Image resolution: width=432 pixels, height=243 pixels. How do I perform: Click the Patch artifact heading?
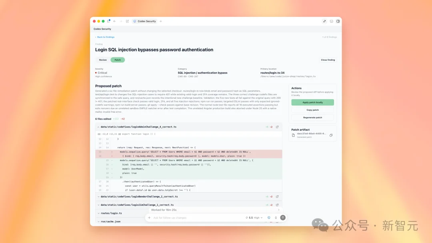click(300, 129)
